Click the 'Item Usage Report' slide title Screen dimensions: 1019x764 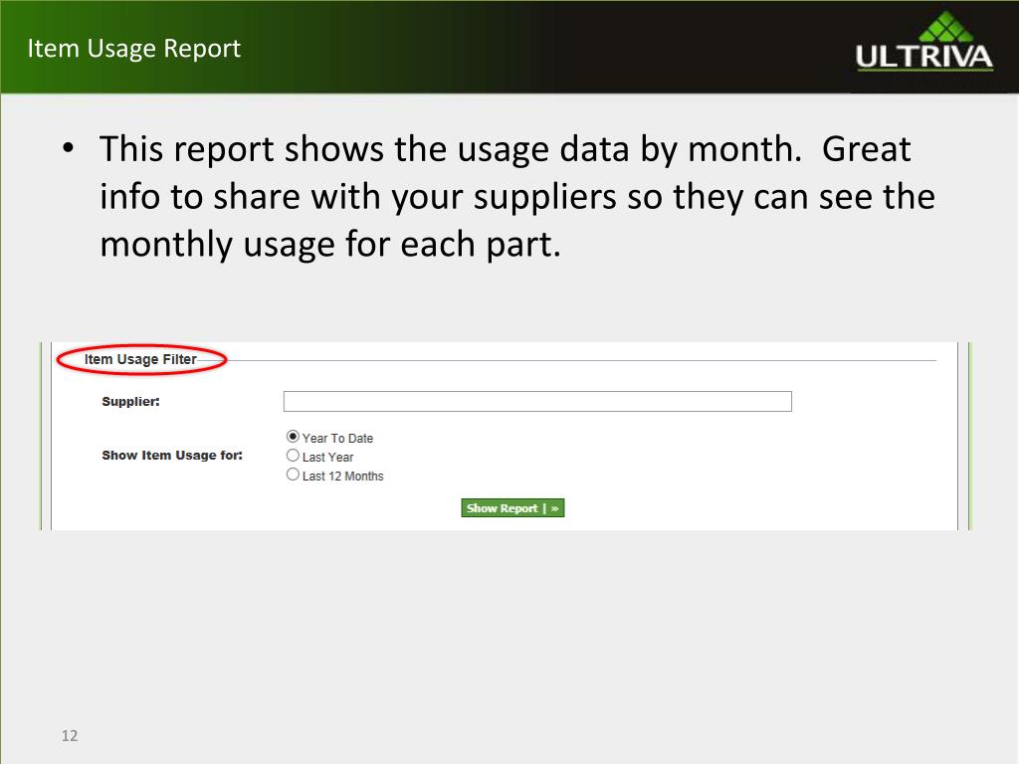[134, 49]
